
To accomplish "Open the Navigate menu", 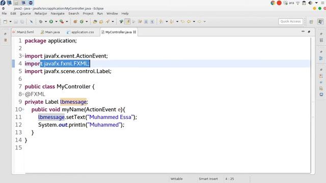I will pos(58,14).
